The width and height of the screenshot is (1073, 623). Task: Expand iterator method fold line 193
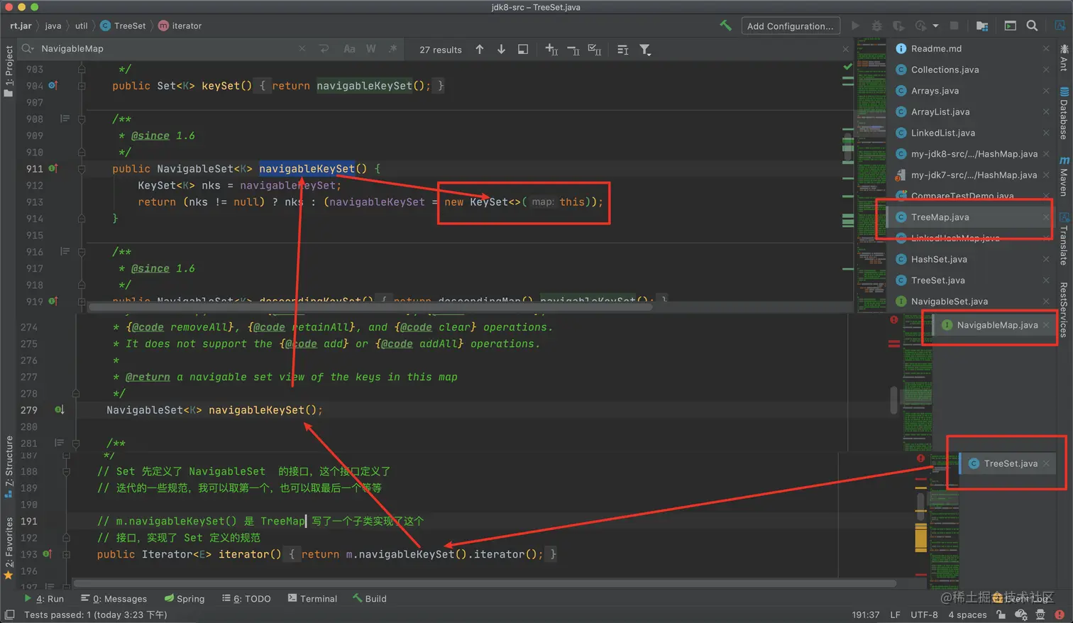(66, 553)
